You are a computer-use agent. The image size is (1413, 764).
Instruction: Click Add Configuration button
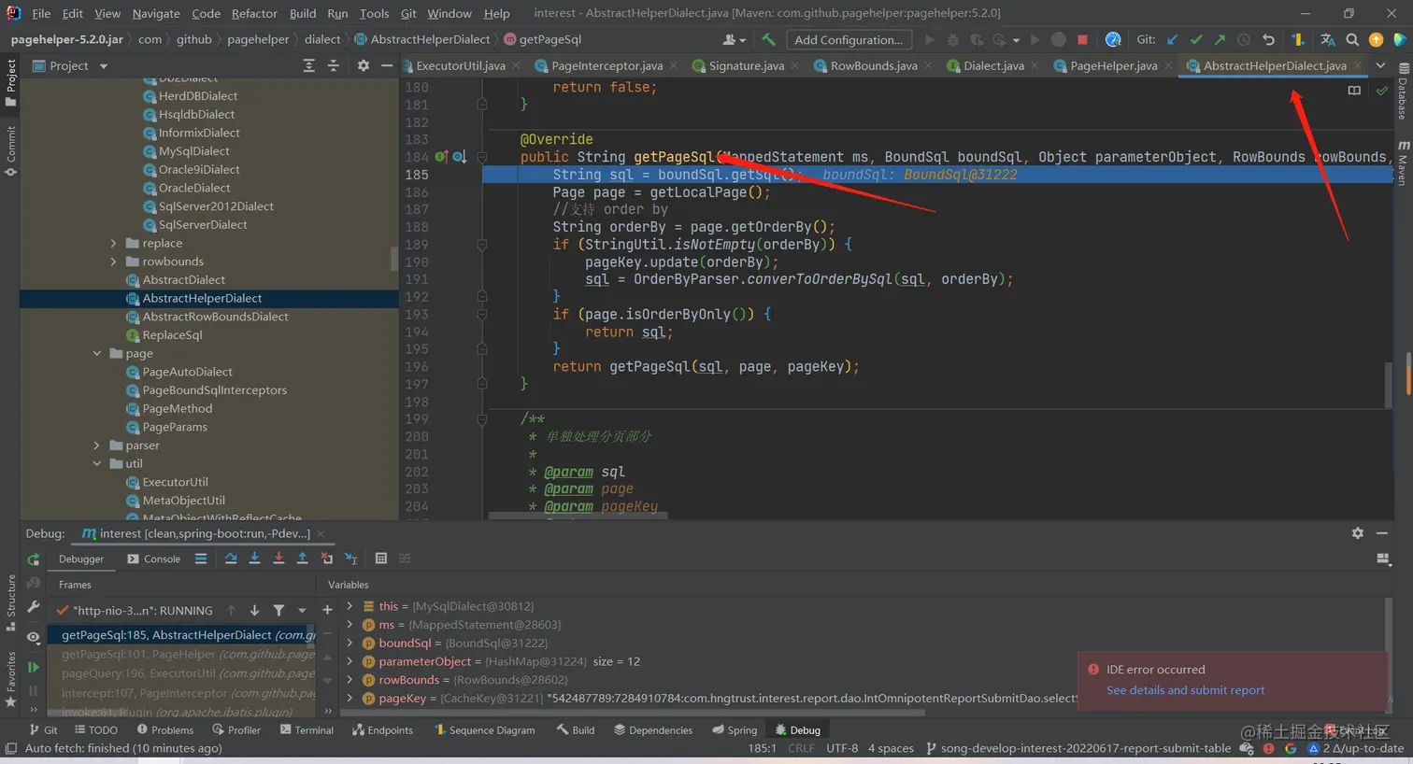tap(849, 39)
